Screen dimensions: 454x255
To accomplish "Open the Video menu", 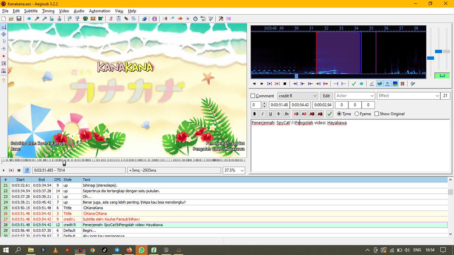I will click(64, 11).
